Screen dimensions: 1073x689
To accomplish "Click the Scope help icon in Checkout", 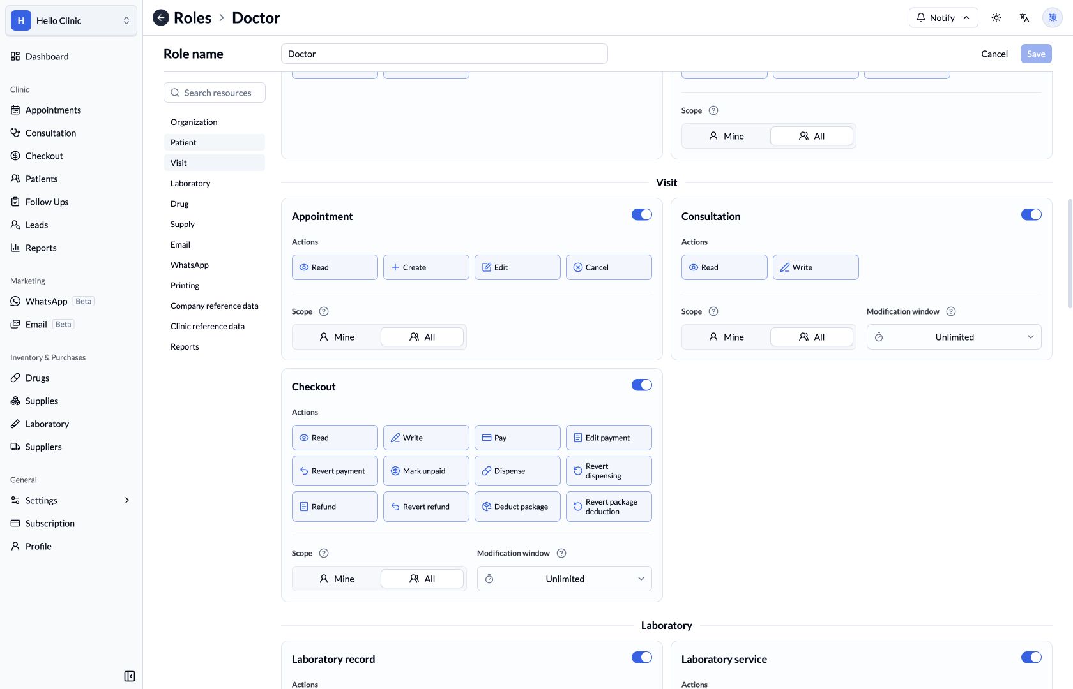I will [324, 553].
